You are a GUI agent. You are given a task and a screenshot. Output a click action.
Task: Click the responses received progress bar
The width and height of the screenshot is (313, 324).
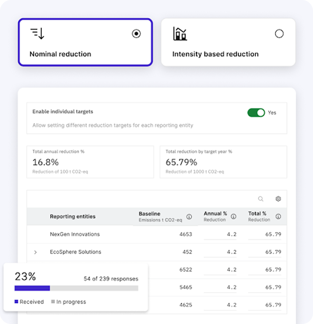(76, 288)
